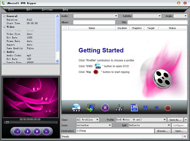
Task: Open the Class All Profiles dropdown
Action: [97, 120]
